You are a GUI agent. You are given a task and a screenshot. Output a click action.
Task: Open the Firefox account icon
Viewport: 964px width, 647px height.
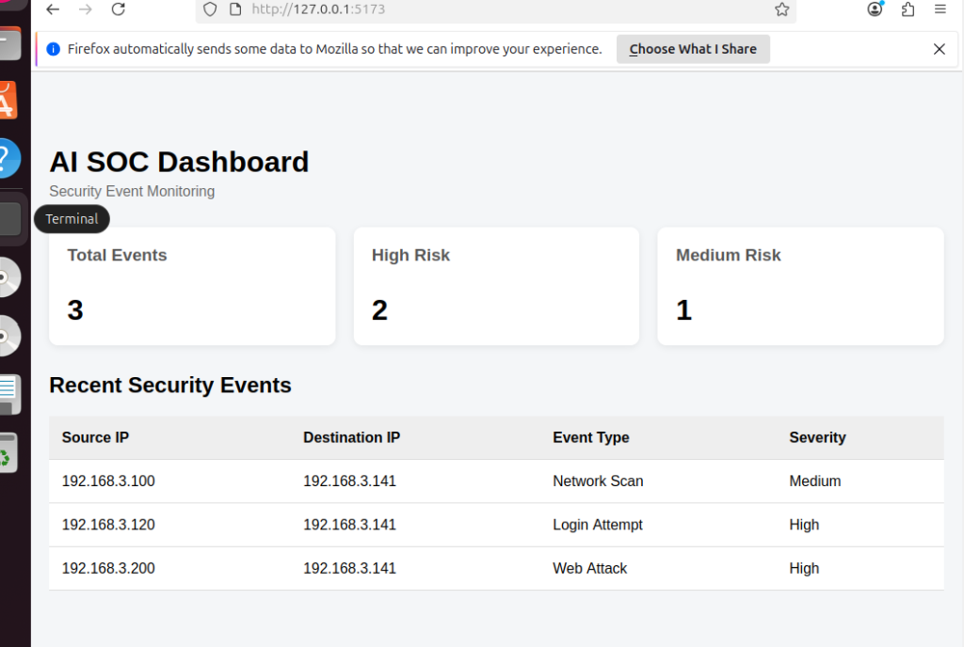875,8
